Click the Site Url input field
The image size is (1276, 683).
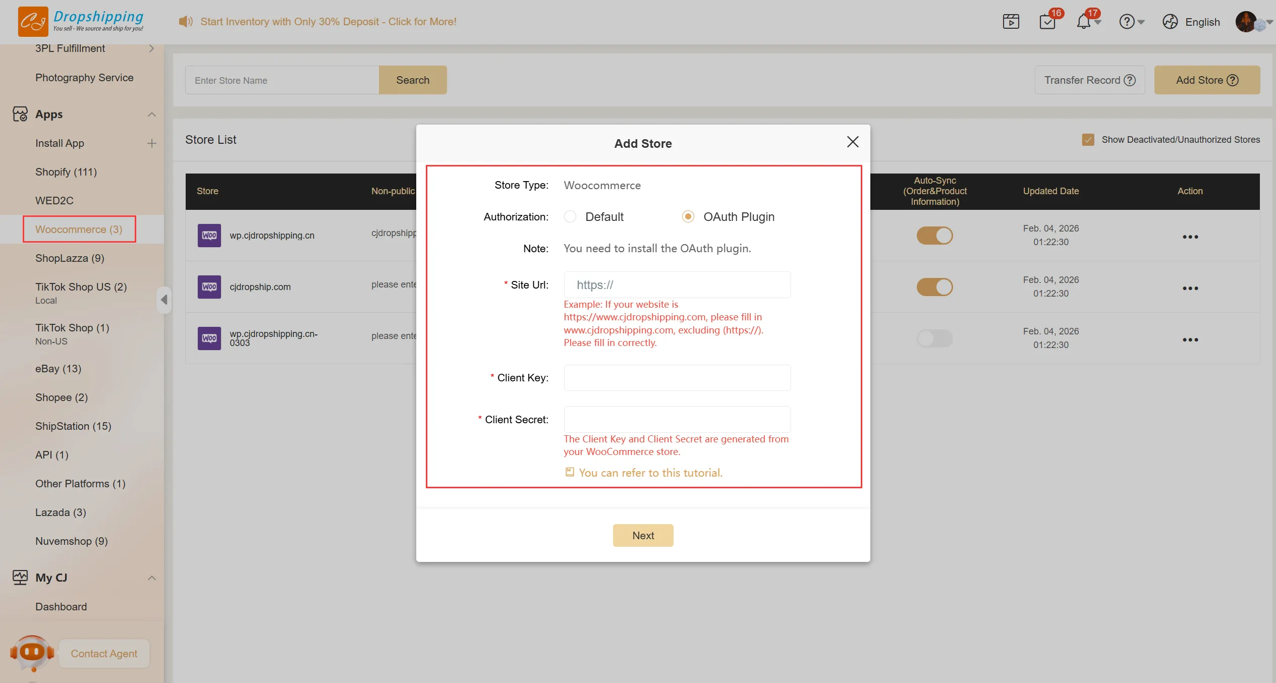[x=677, y=285]
